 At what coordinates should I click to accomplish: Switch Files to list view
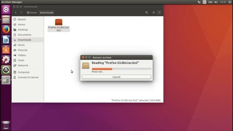[159, 12]
